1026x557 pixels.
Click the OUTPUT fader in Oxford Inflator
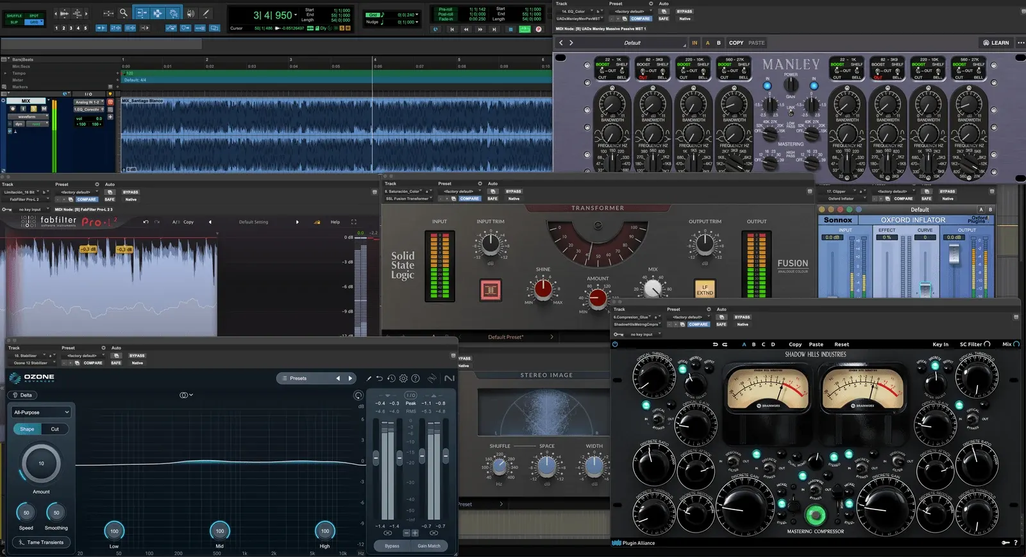click(x=954, y=254)
